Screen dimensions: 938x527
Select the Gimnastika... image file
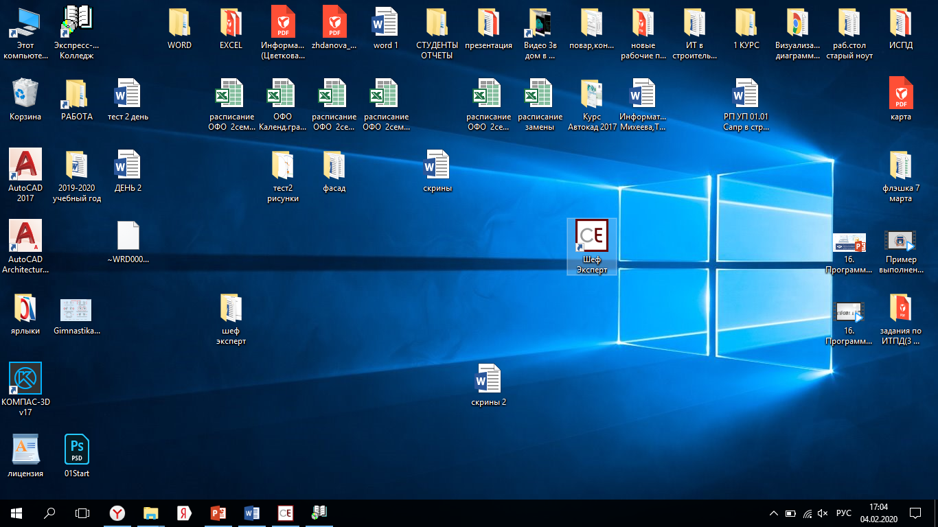pyautogui.click(x=77, y=317)
